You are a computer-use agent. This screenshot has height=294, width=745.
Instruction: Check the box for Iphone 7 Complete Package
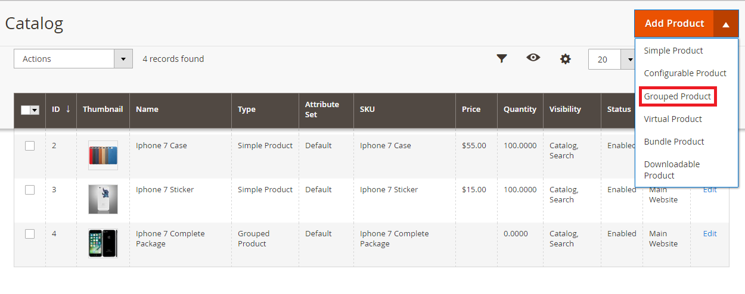coord(30,234)
